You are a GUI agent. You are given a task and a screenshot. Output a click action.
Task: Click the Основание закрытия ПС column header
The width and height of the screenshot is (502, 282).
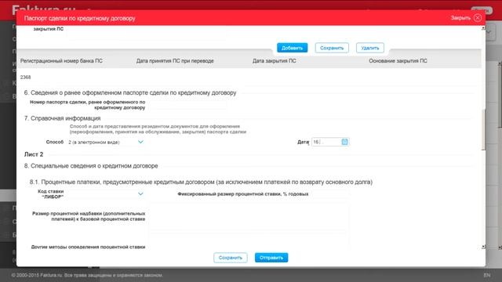click(398, 61)
